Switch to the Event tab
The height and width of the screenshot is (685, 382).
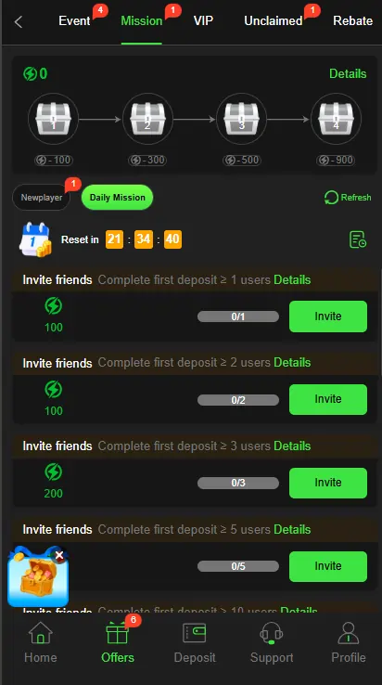(x=75, y=20)
